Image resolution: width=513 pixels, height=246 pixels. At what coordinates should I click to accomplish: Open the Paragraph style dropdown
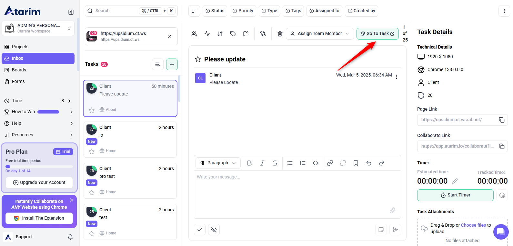pos(218,163)
